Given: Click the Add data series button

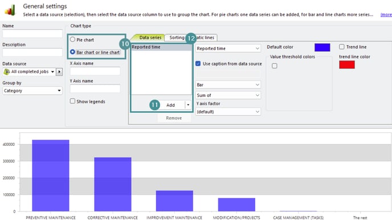Looking at the screenshot, I should 171,105.
